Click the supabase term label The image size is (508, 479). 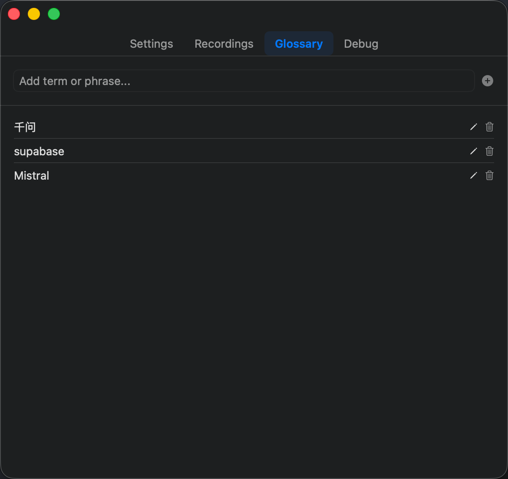tap(39, 151)
